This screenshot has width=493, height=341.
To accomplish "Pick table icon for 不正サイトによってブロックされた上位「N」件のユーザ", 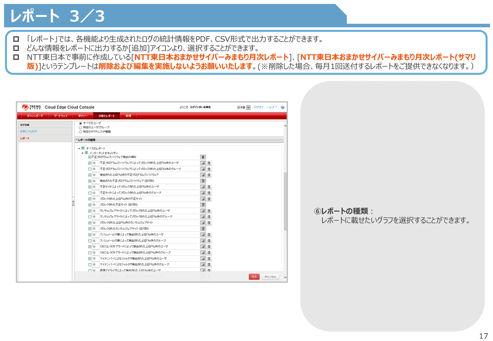I will (x=209, y=187).
